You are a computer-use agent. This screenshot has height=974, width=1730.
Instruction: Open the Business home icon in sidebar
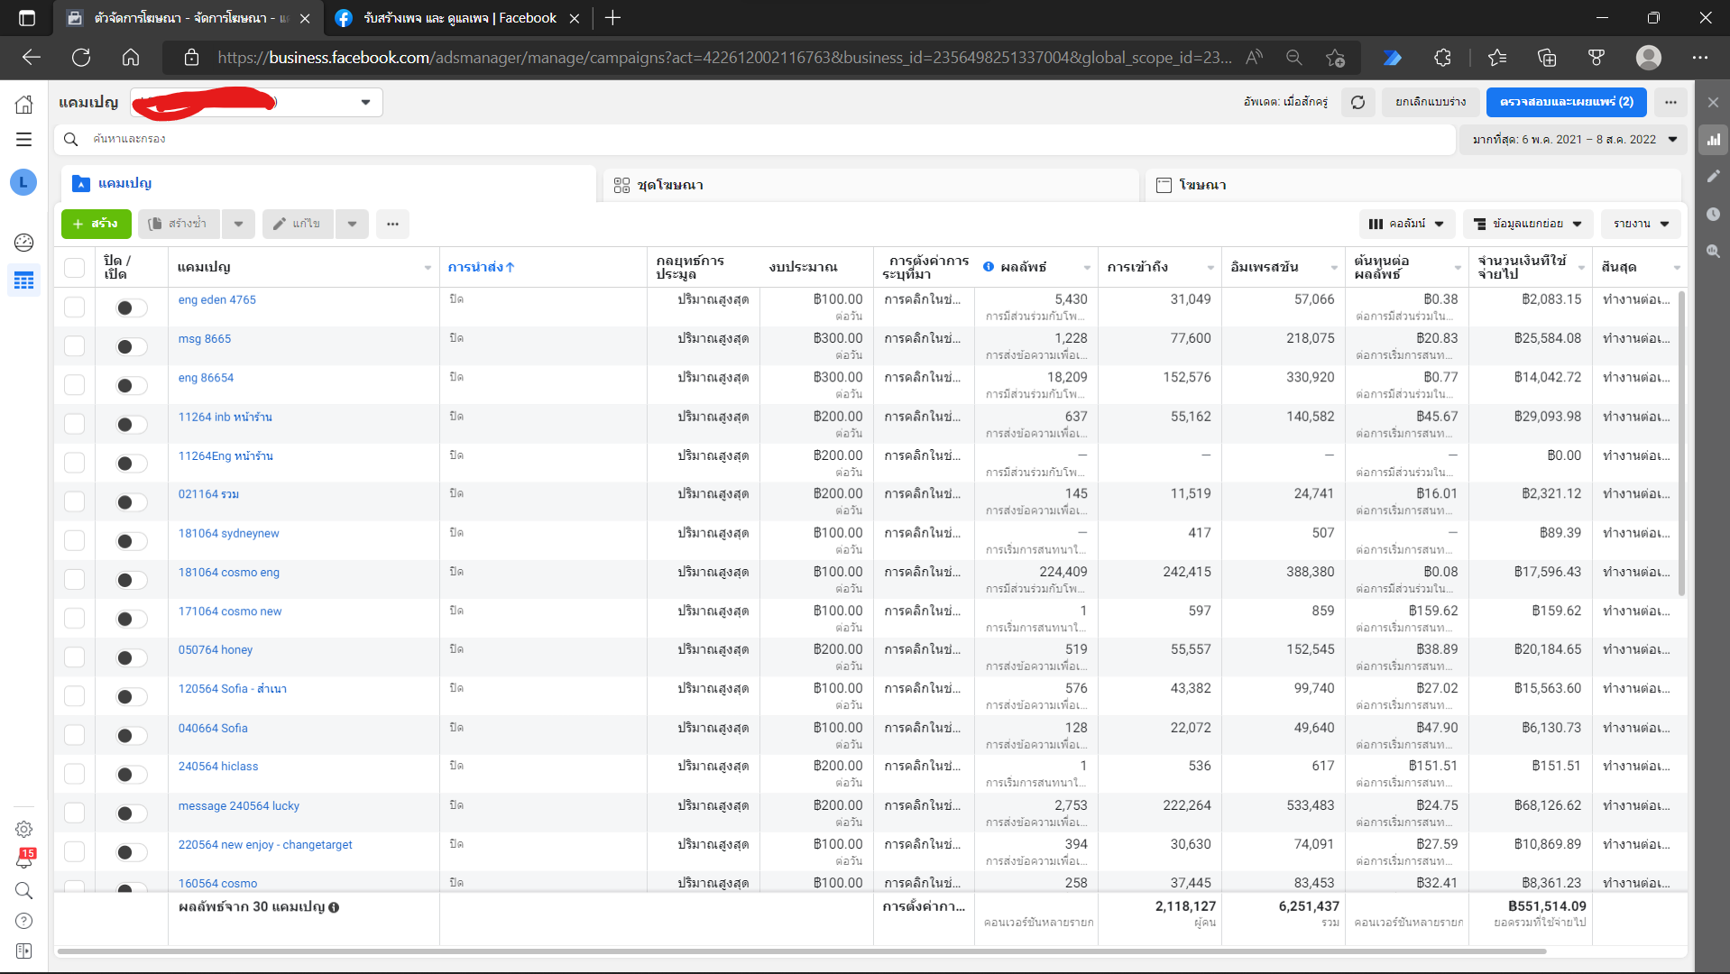point(24,105)
